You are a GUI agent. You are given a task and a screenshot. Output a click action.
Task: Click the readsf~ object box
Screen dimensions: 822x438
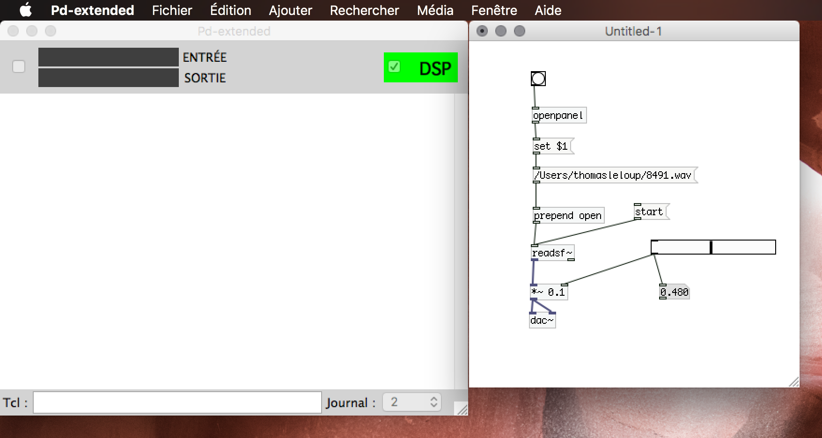(x=552, y=253)
